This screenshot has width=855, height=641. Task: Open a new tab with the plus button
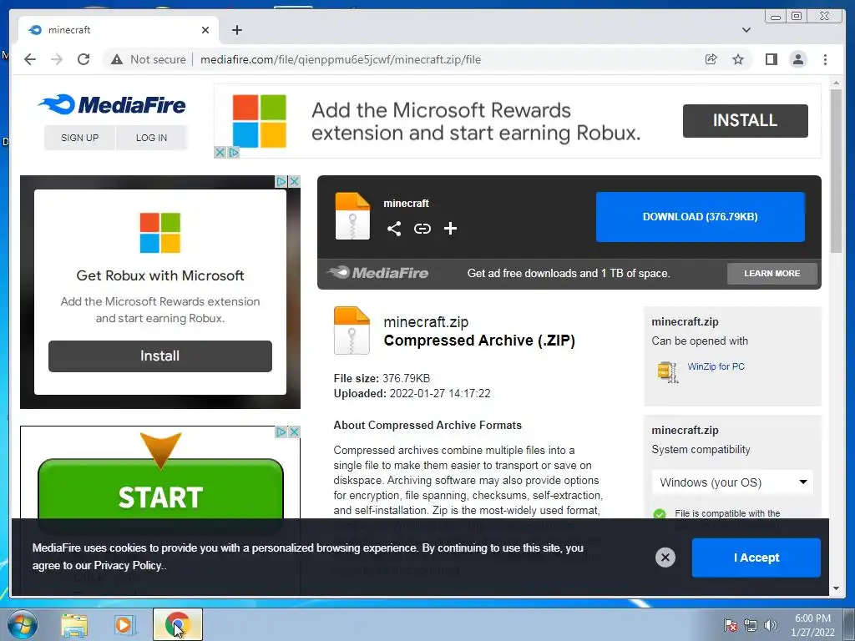[x=236, y=30]
